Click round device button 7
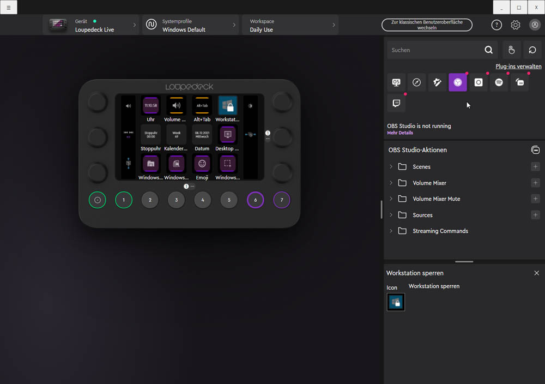The width and height of the screenshot is (545, 384). click(x=282, y=200)
